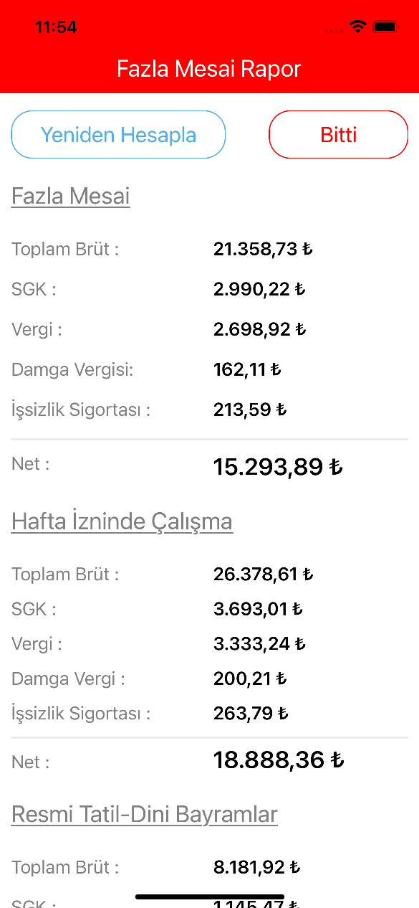Tap the İşsizlik Sigortası 213,59 ₺ value
419x908 pixels.
pos(250,410)
